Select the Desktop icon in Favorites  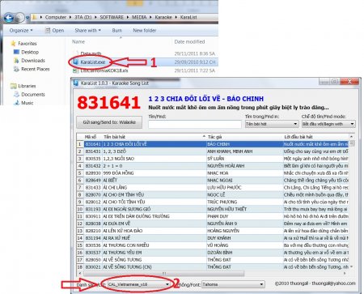[16, 52]
